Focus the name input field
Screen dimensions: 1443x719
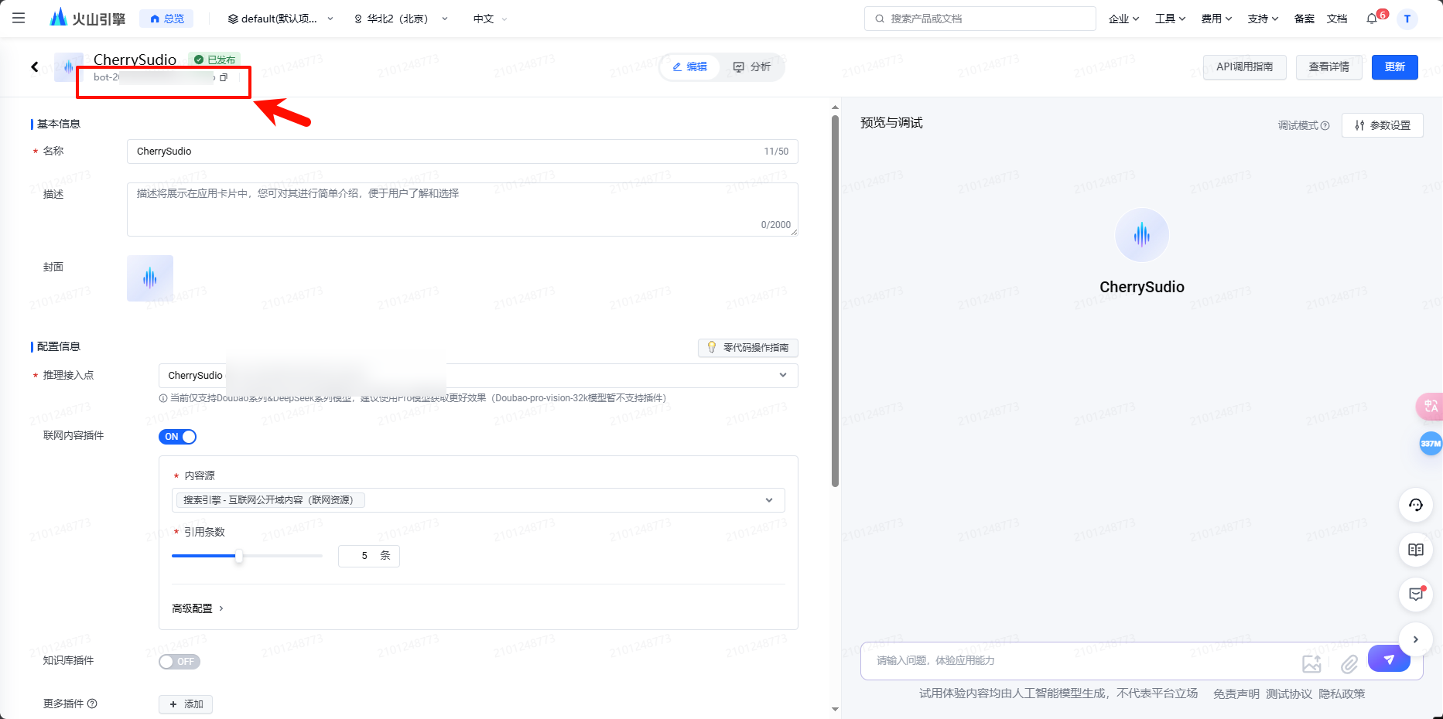point(462,152)
